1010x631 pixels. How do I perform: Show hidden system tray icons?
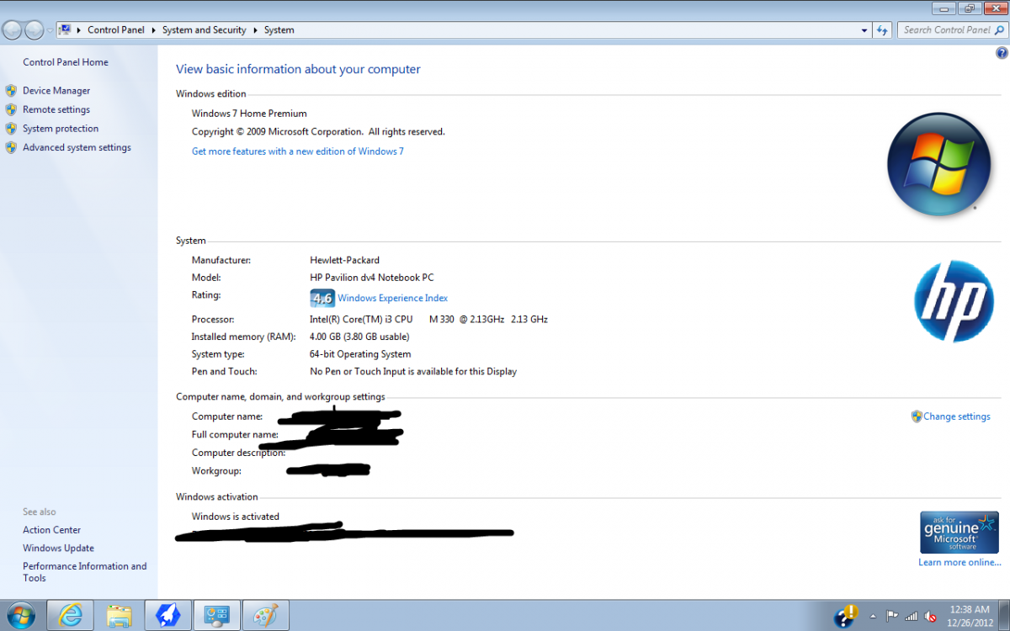click(872, 616)
